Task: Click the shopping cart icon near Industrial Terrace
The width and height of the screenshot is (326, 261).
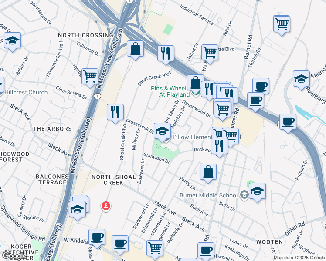Action: (282, 23)
